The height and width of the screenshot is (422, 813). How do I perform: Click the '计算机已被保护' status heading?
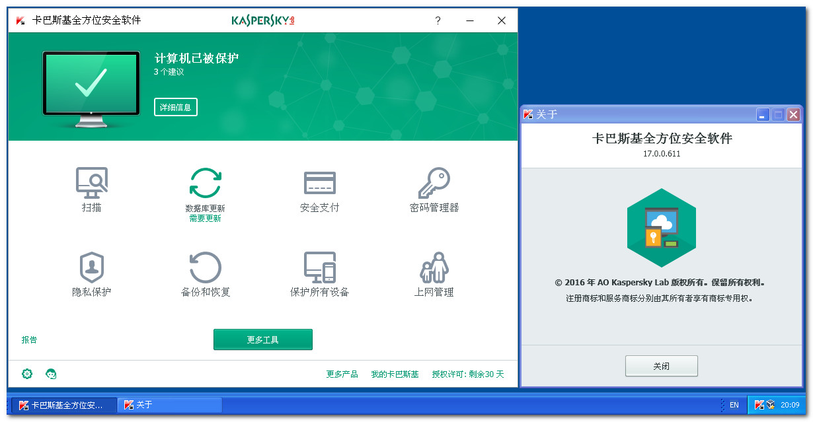[x=196, y=58]
